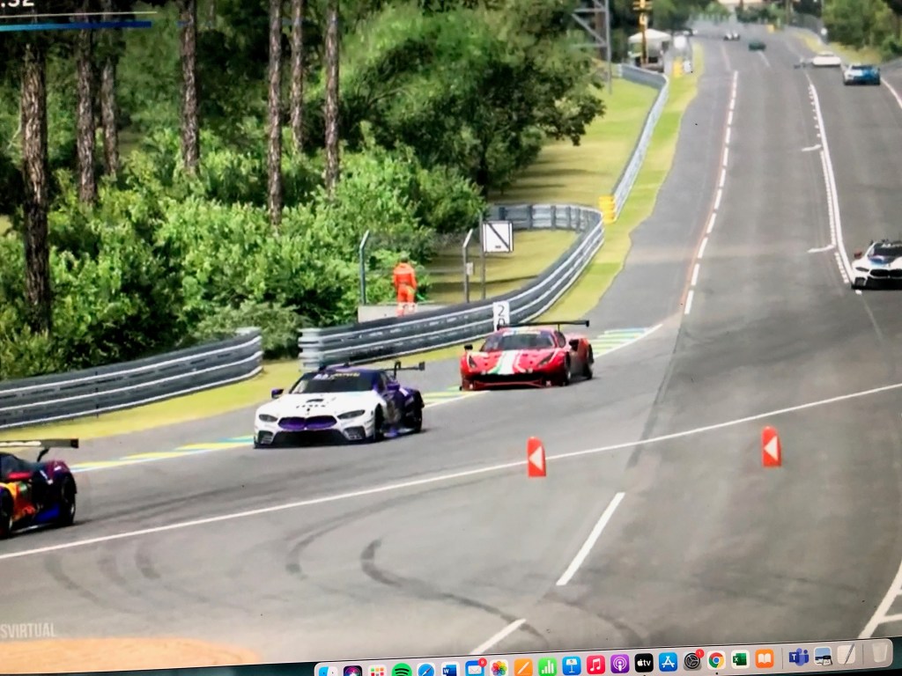This screenshot has width=902, height=676.
Task: Open Microsoft Teams from Dock
Action: (x=799, y=657)
